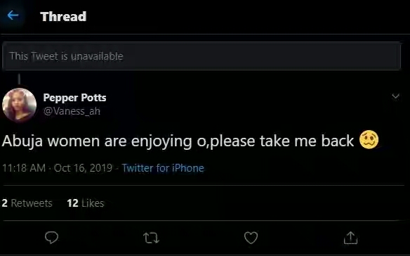
Task: Click the Pepper Potts display name
Action: tap(75, 98)
